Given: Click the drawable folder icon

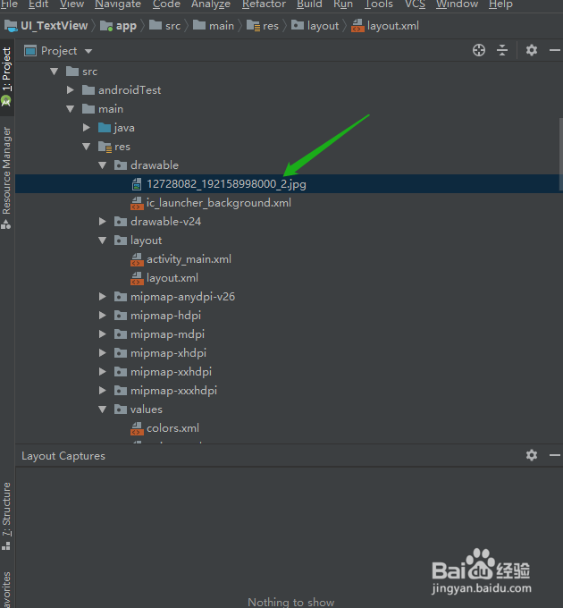Looking at the screenshot, I should pyautogui.click(x=121, y=165).
